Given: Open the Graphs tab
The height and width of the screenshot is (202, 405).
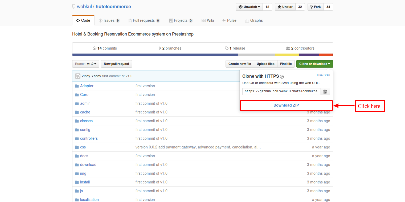Looking at the screenshot, I should 254,20.
